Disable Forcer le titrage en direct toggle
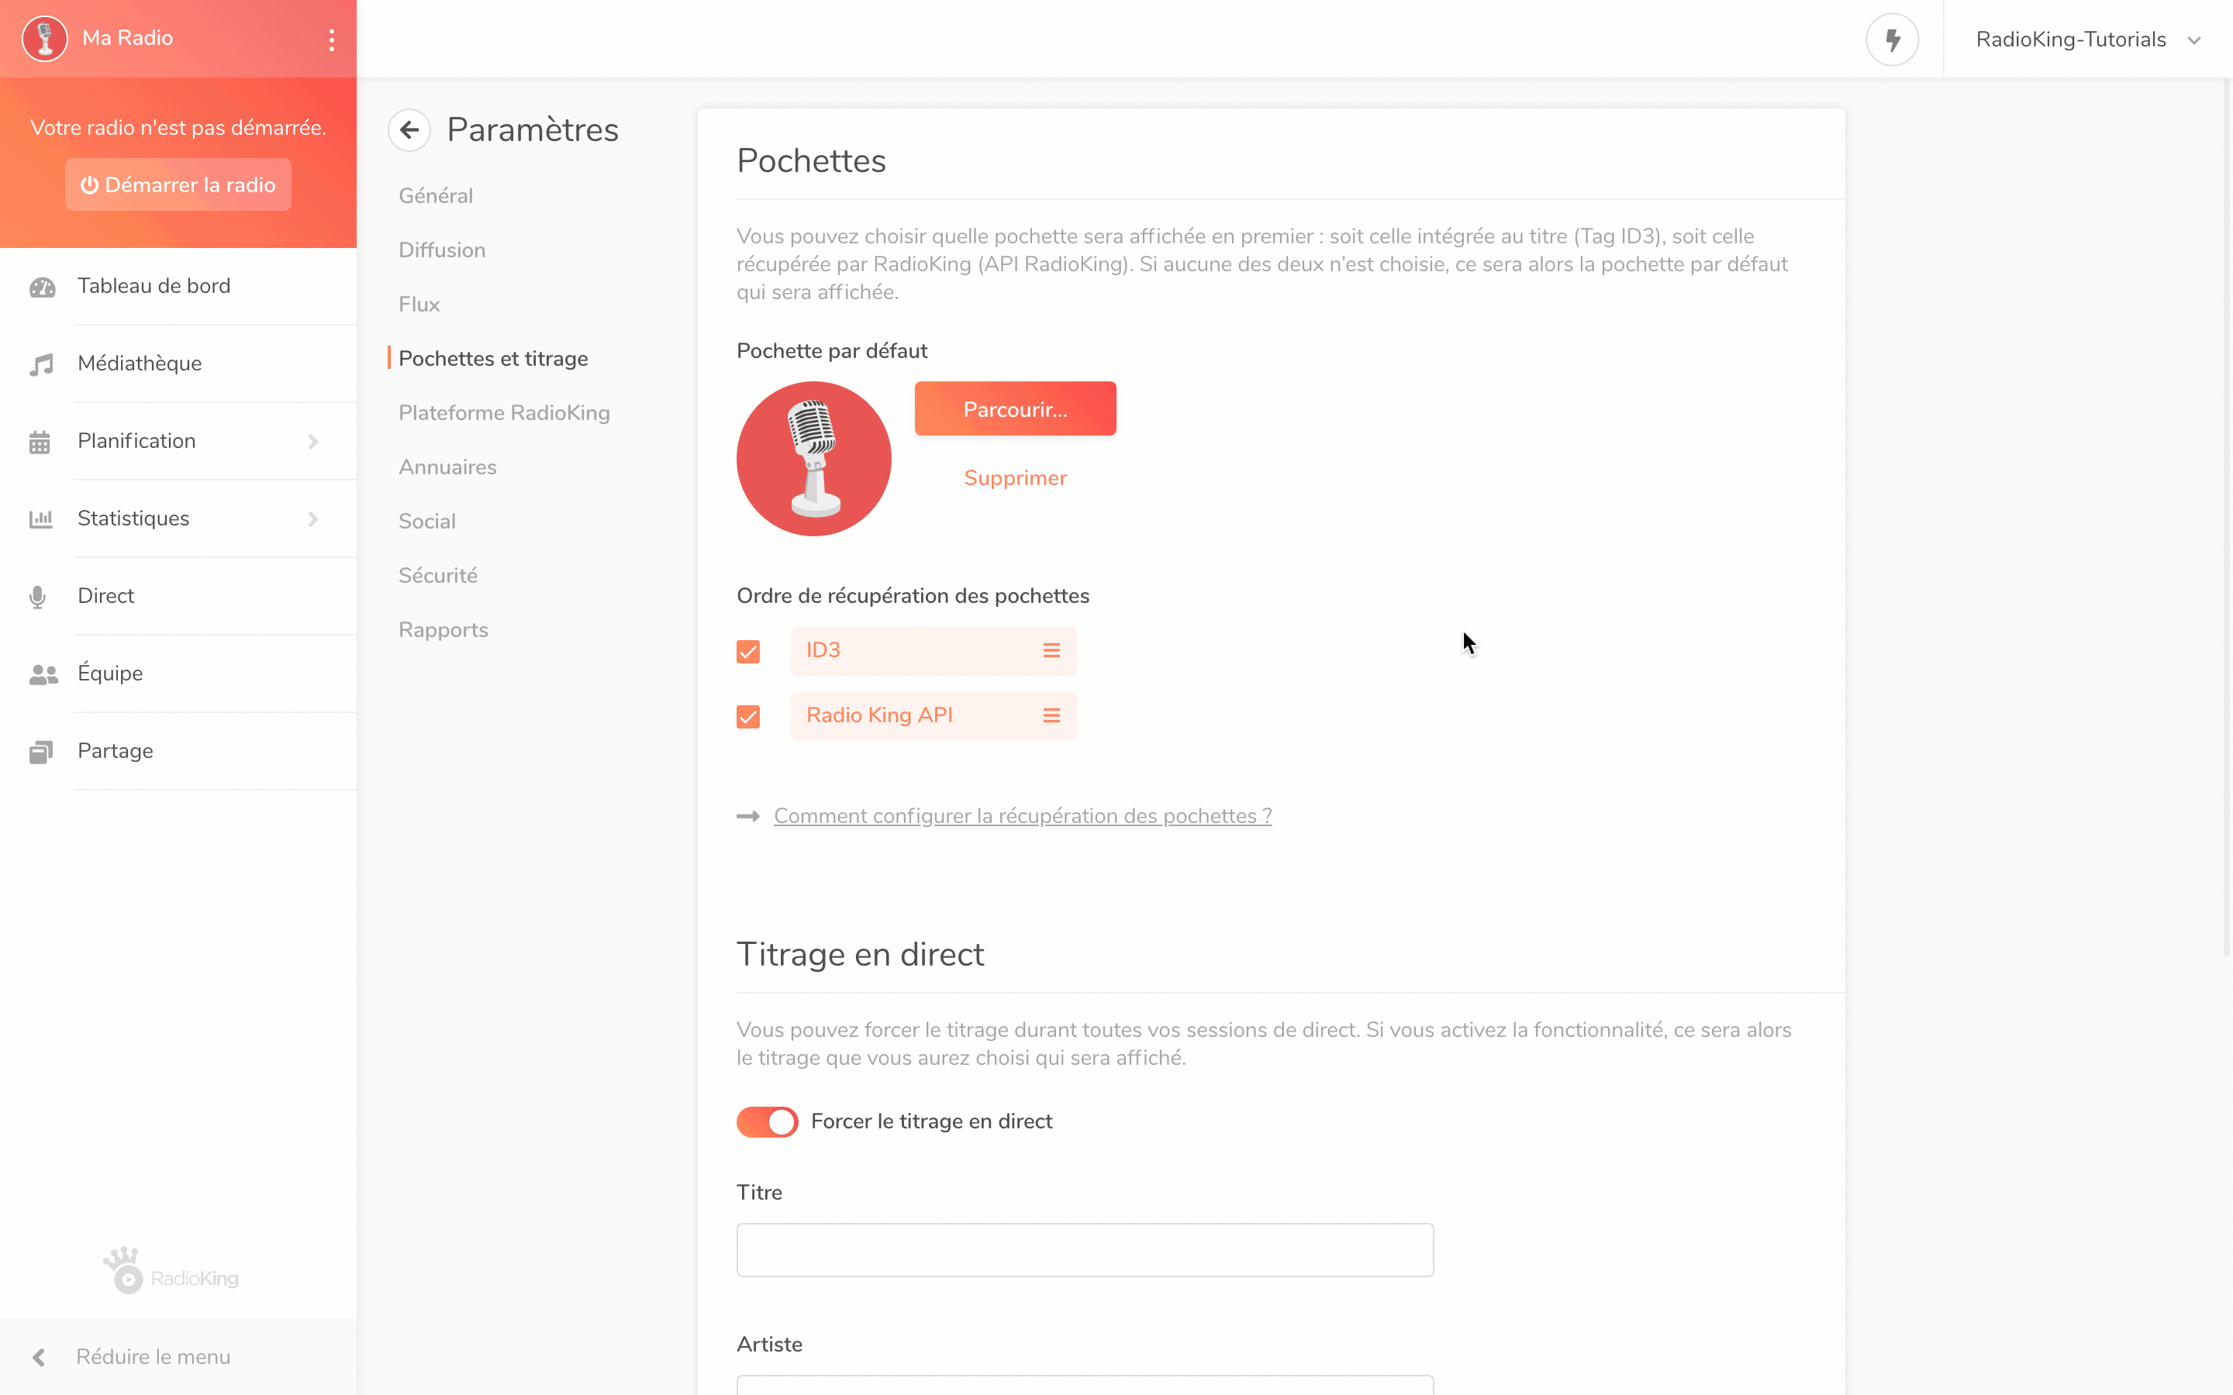2233x1395 pixels. click(767, 1122)
